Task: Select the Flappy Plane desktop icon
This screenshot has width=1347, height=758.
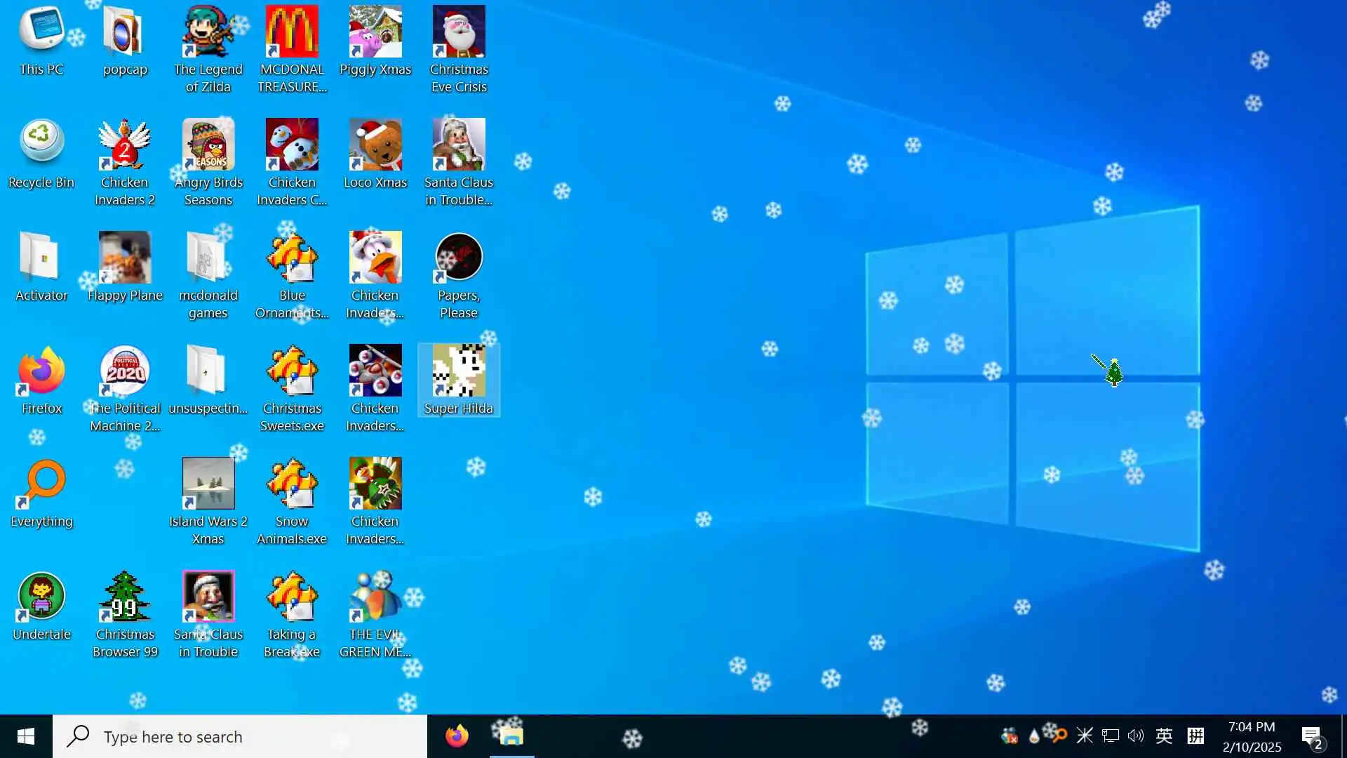Action: click(125, 258)
